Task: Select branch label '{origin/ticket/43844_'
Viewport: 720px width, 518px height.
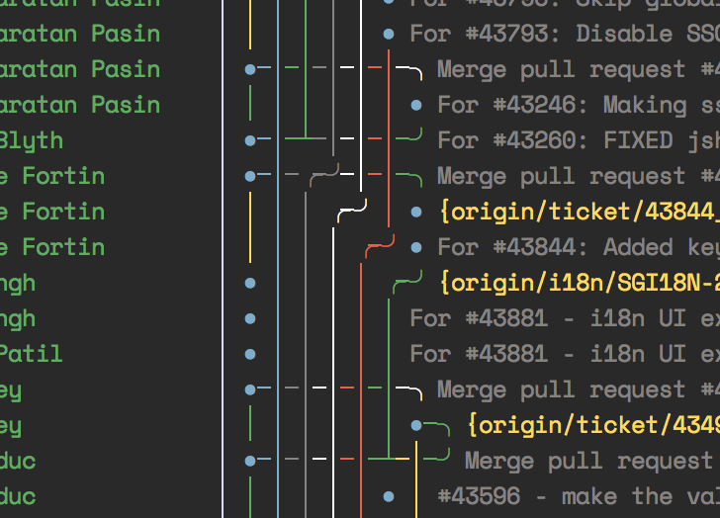Action: point(580,212)
